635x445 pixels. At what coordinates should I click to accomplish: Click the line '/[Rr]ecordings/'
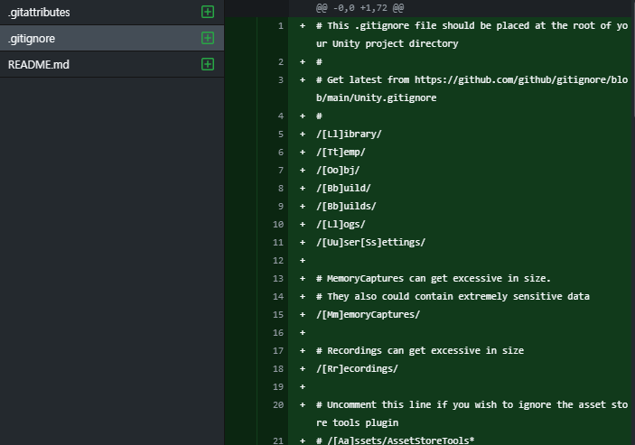click(357, 369)
